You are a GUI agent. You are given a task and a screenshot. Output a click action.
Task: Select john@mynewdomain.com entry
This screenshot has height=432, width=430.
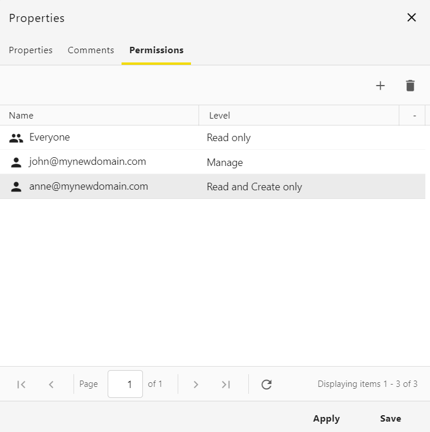pyautogui.click(x=87, y=161)
